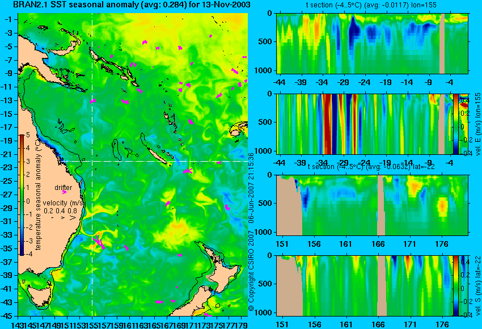Click the 't section' title ending lon=155
This screenshot has width=482, height=329.
click(x=371, y=5)
